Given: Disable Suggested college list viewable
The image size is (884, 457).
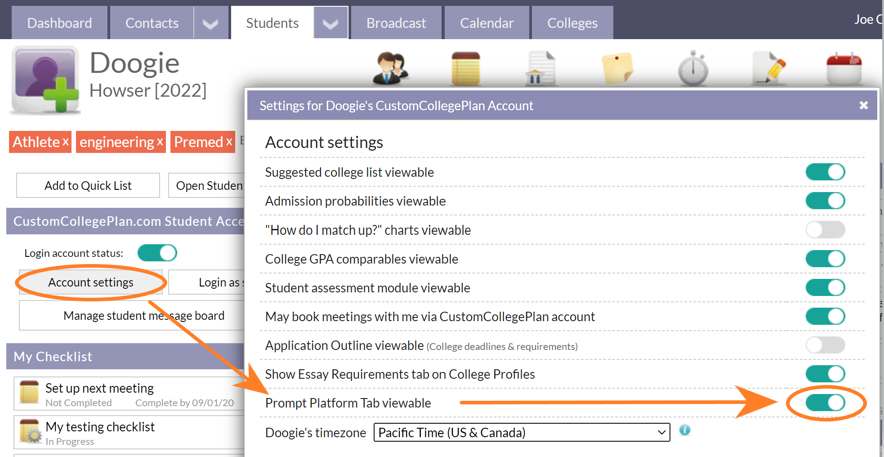Looking at the screenshot, I should [x=825, y=172].
